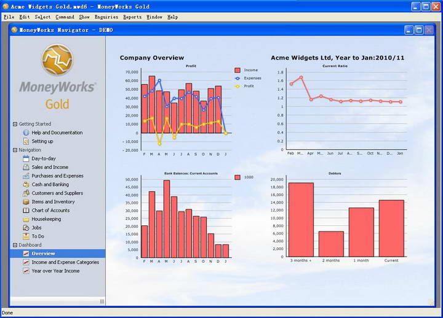Image resolution: width=443 pixels, height=318 pixels.
Task: Click the Income red legend swatch
Action: tap(237, 70)
